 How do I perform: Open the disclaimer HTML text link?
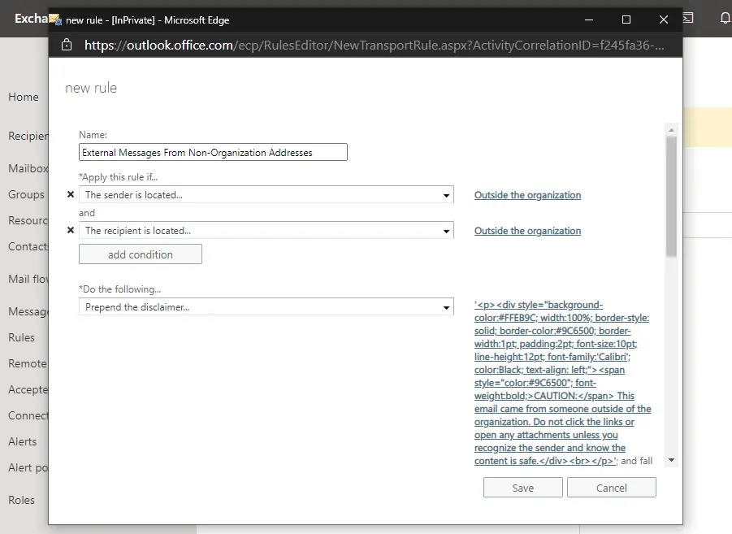(x=562, y=383)
